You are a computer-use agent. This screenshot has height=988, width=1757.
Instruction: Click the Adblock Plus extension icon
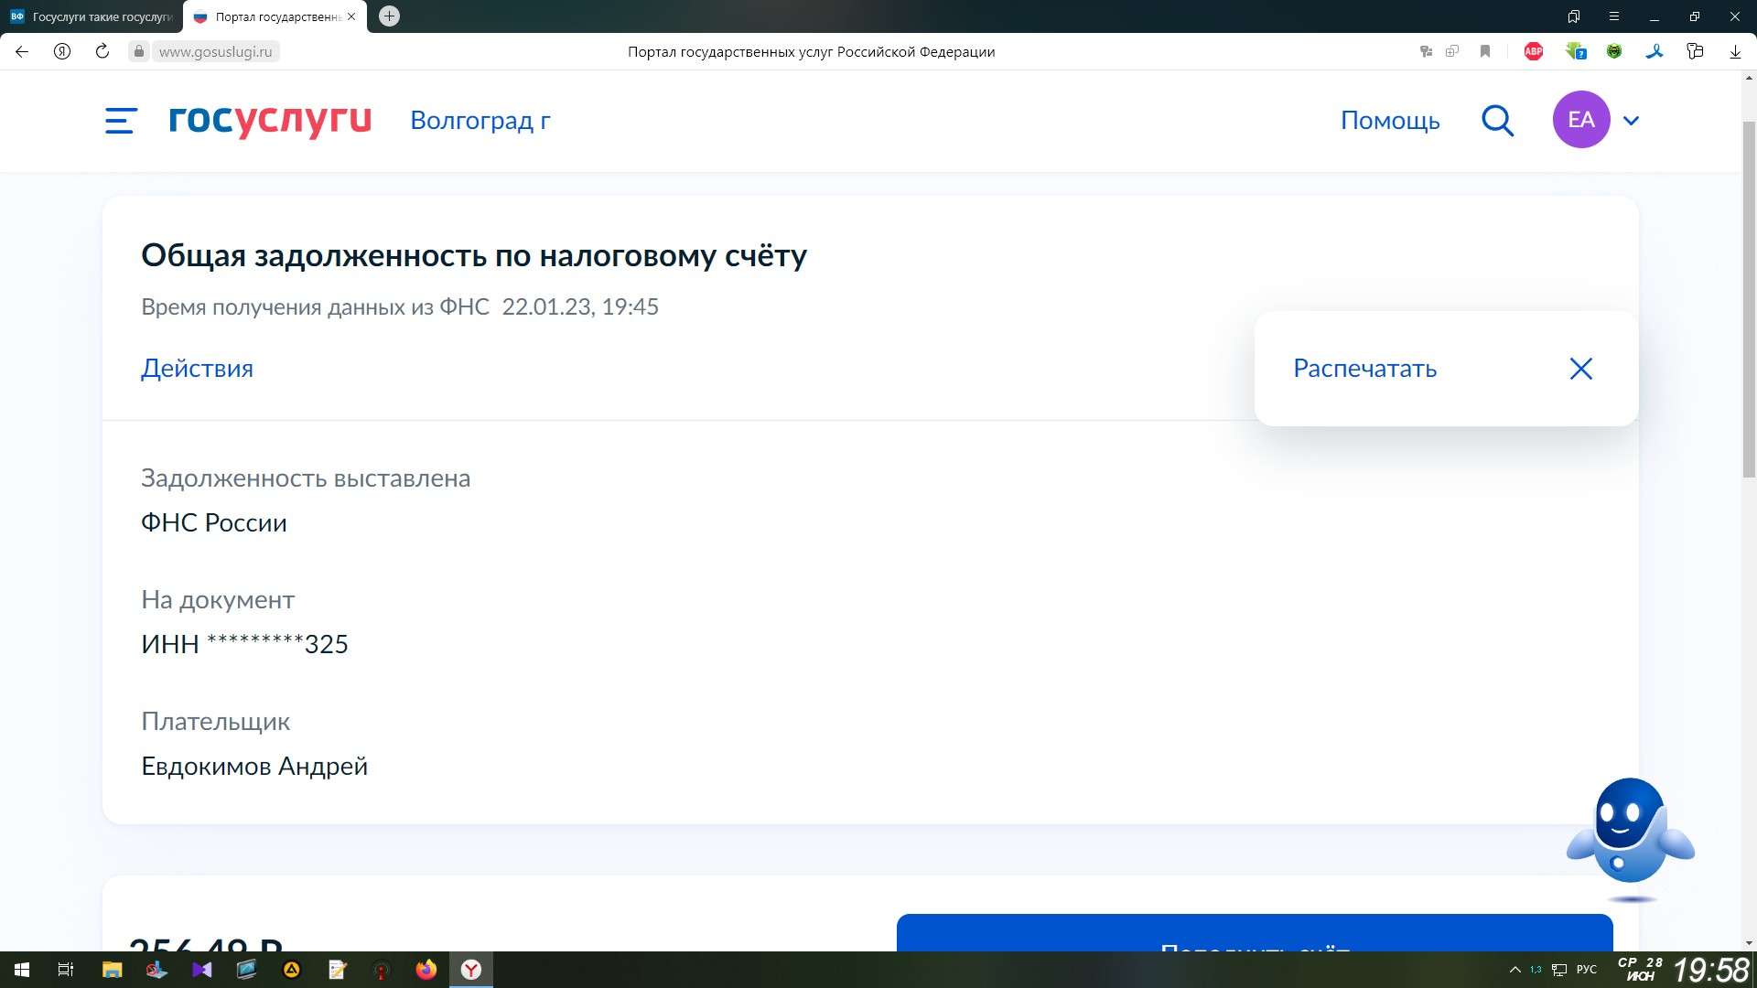[x=1533, y=52]
